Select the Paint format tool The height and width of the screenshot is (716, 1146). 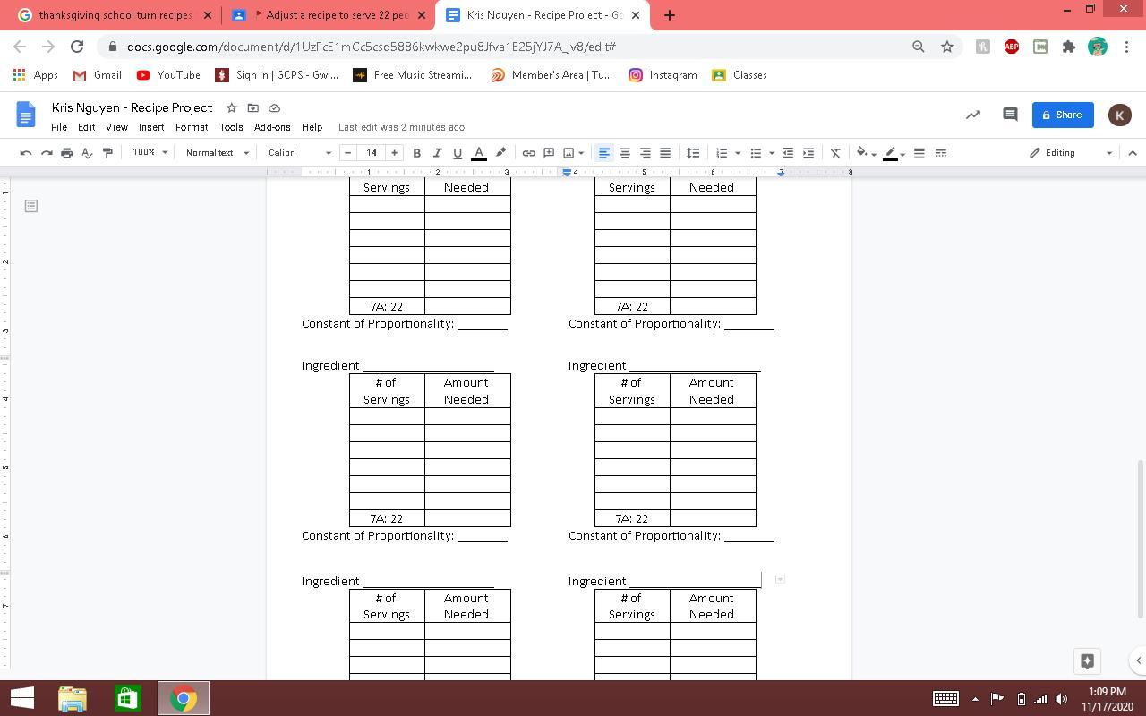[x=107, y=153]
